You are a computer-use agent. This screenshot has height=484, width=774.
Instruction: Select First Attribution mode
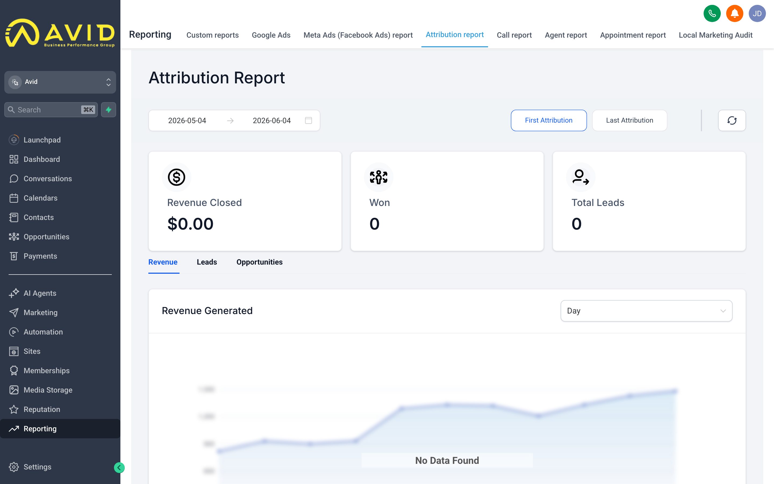(x=549, y=120)
